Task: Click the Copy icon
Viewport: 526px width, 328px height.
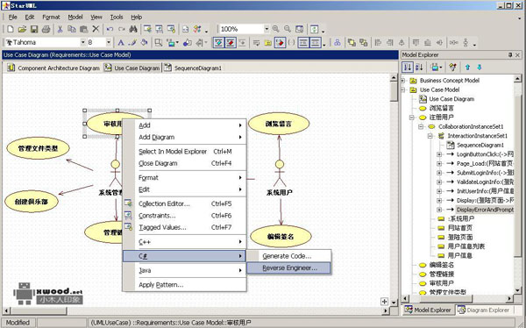Action: coord(72,29)
